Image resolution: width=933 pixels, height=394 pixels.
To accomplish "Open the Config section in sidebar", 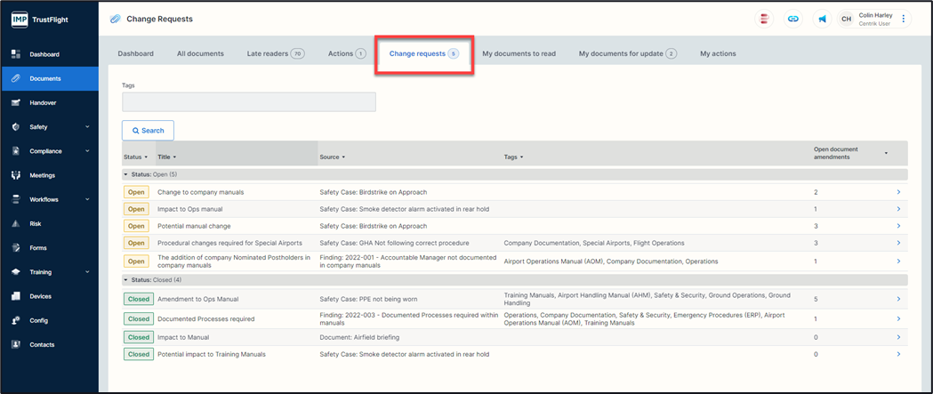I will 38,320.
